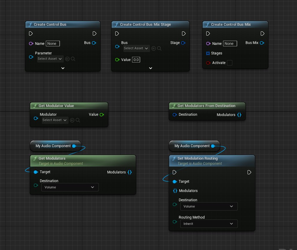Click Bus output pin on Create Control Bus
The height and width of the screenshot is (250, 297).
click(94, 43)
